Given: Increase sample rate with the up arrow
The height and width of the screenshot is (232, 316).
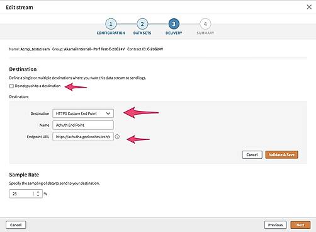Looking at the screenshot, I should click(38, 192).
